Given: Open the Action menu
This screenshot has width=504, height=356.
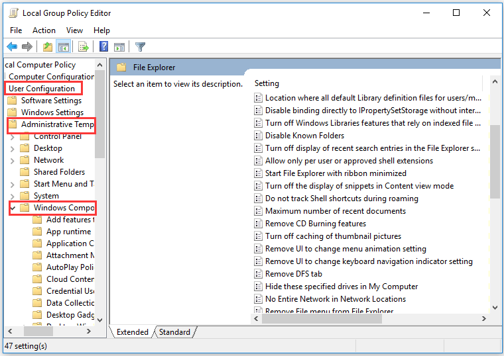Looking at the screenshot, I should (44, 30).
